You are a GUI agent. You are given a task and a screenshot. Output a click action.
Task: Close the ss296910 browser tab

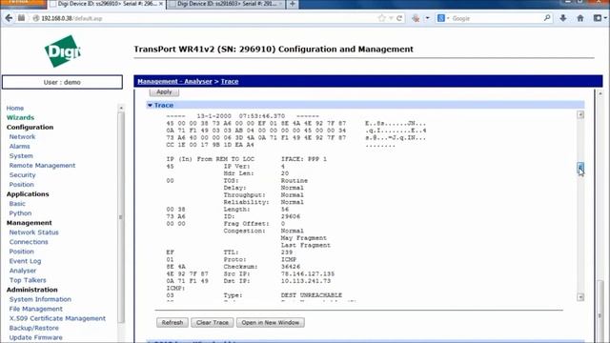point(161,4)
